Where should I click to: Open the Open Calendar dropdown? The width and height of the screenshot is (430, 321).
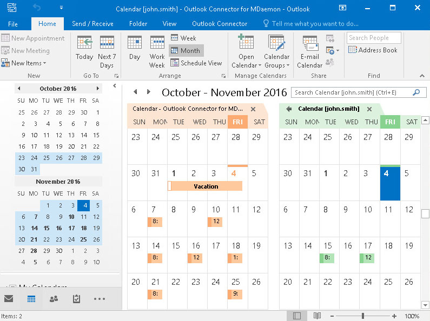246,52
